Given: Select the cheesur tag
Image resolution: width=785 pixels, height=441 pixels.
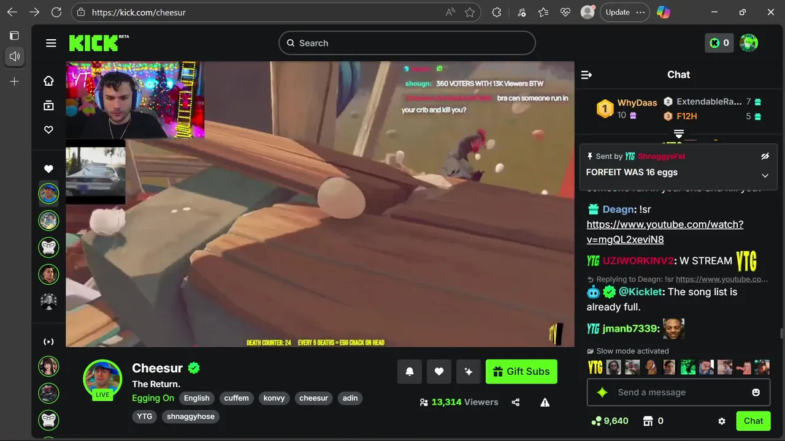Looking at the screenshot, I should (314, 398).
